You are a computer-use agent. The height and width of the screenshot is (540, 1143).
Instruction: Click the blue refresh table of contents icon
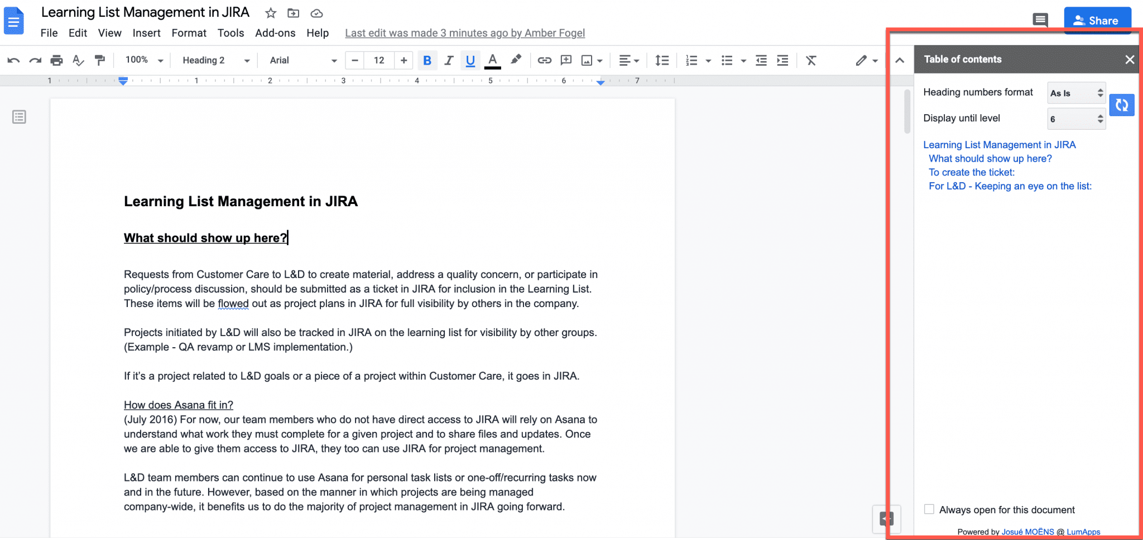tap(1122, 105)
